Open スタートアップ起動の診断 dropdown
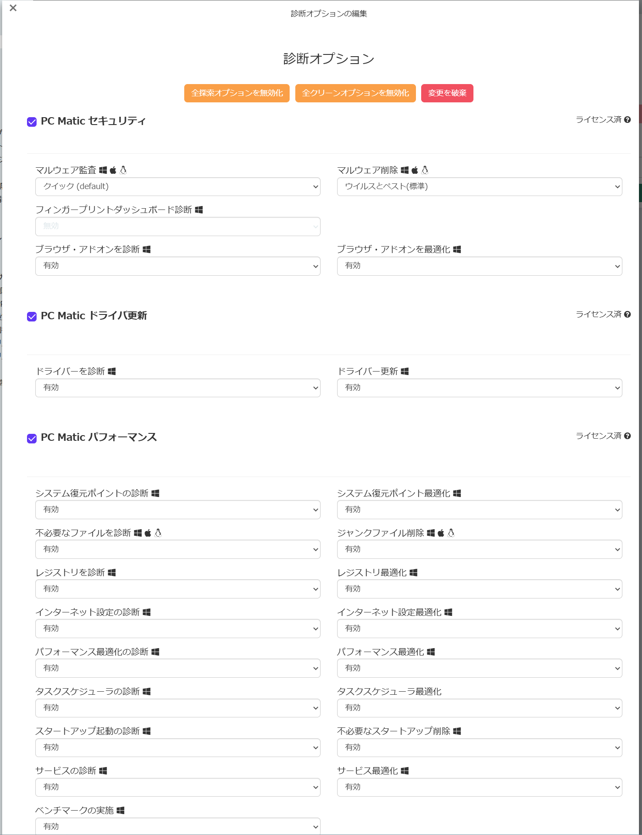Image resolution: width=642 pixels, height=835 pixels. tap(178, 747)
